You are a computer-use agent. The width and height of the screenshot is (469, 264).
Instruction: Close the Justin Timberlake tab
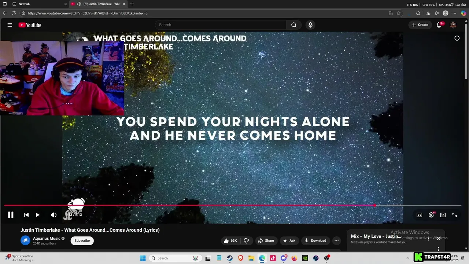point(124,4)
